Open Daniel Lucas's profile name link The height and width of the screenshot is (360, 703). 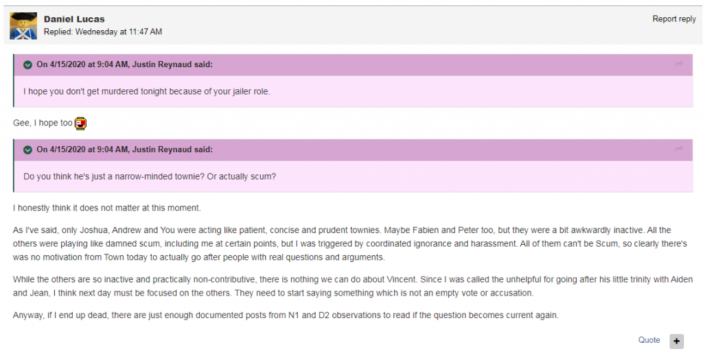pyautogui.click(x=74, y=19)
